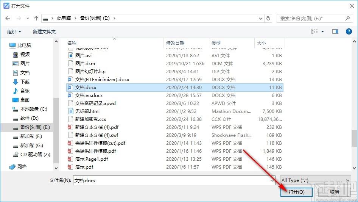Go back using the left arrow
Viewport: 358px width, 202px height.
(8, 18)
